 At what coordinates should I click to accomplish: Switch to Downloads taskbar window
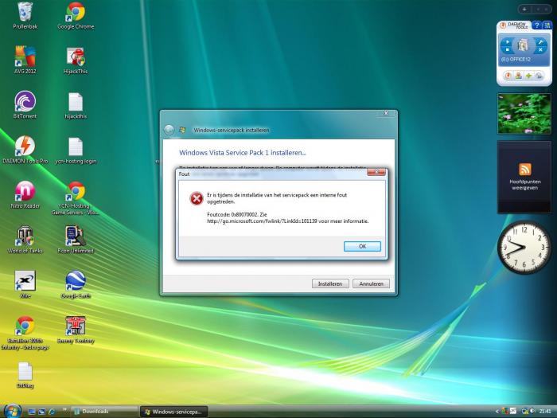[104, 412]
